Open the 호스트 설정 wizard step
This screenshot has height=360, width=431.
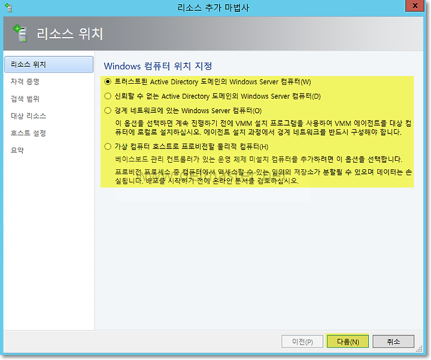(x=28, y=133)
